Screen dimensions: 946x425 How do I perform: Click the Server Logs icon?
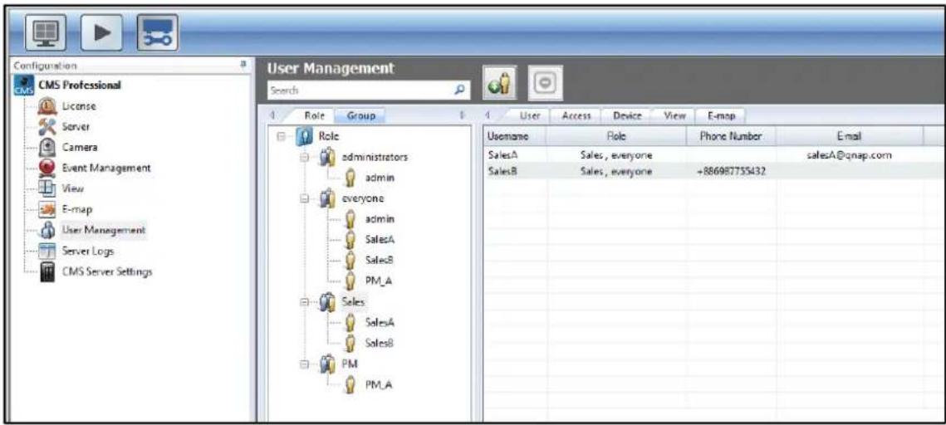click(x=46, y=250)
